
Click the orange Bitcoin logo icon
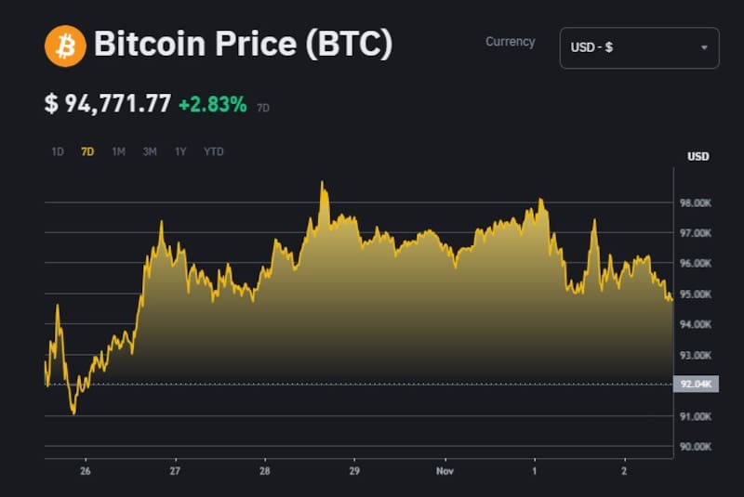pyautogui.click(x=65, y=46)
